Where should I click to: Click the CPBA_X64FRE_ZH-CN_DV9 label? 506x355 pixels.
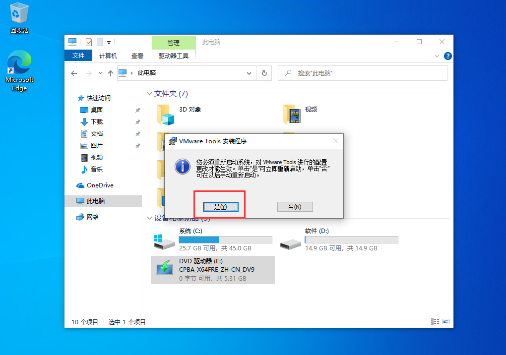tap(217, 270)
